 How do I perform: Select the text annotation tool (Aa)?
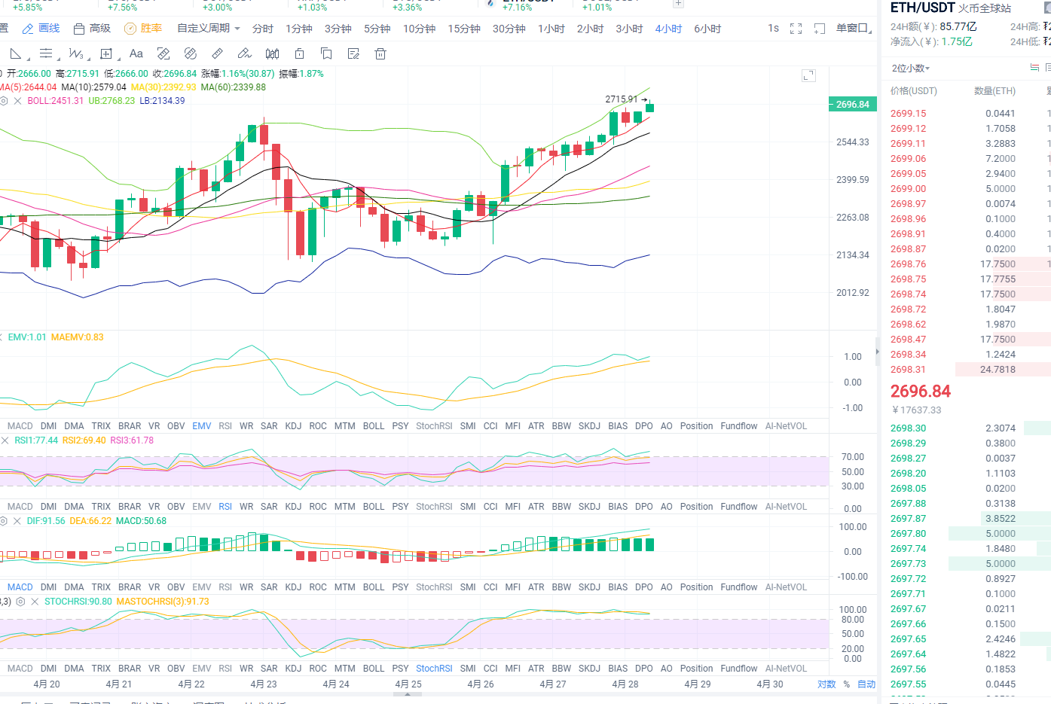[x=136, y=53]
